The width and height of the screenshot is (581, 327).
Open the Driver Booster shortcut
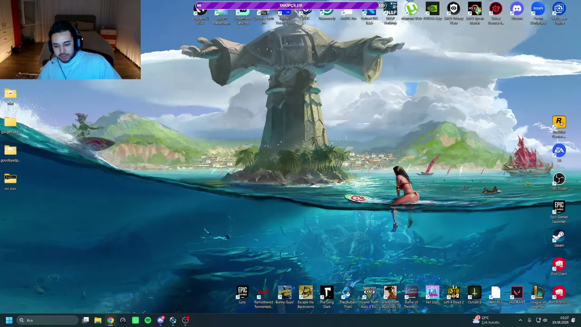click(x=496, y=13)
